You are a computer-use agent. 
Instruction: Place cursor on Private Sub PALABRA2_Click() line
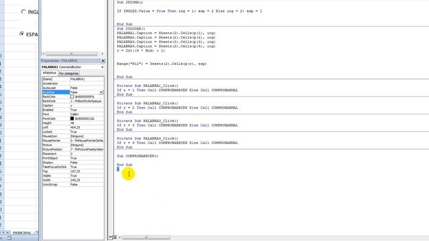147,103
